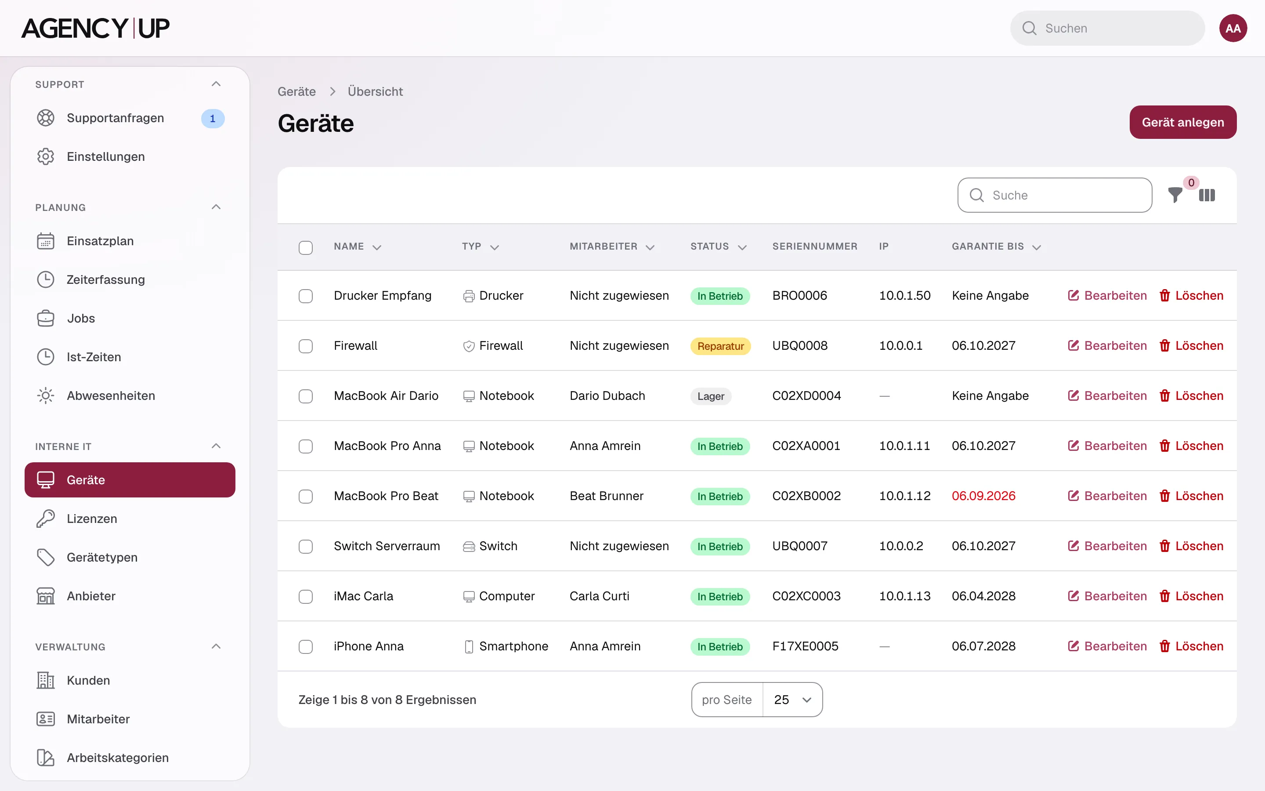This screenshot has width=1265, height=791.
Task: Focus the table Suche input field
Action: click(x=1055, y=195)
